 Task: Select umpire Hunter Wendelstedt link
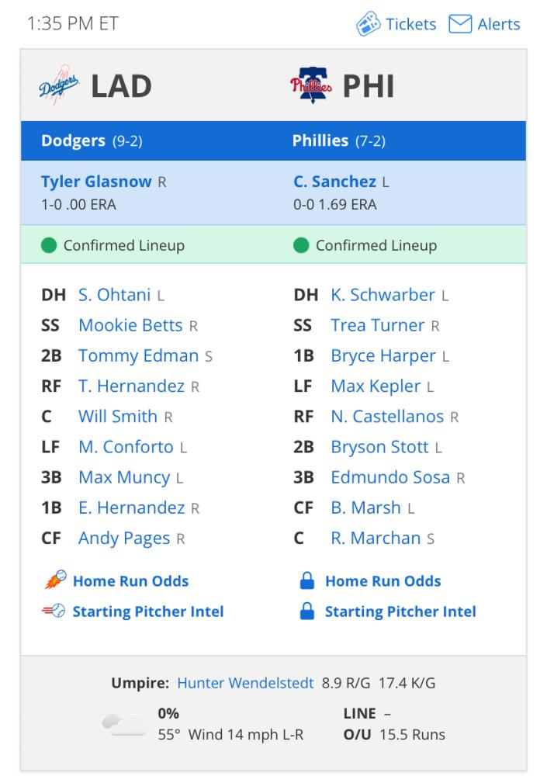coord(245,683)
